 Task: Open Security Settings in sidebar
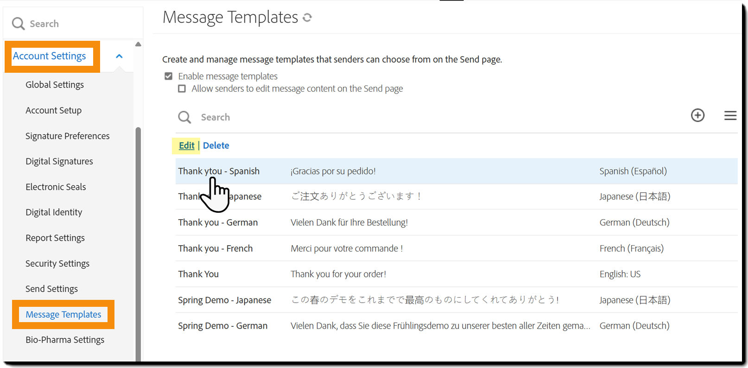click(x=57, y=263)
